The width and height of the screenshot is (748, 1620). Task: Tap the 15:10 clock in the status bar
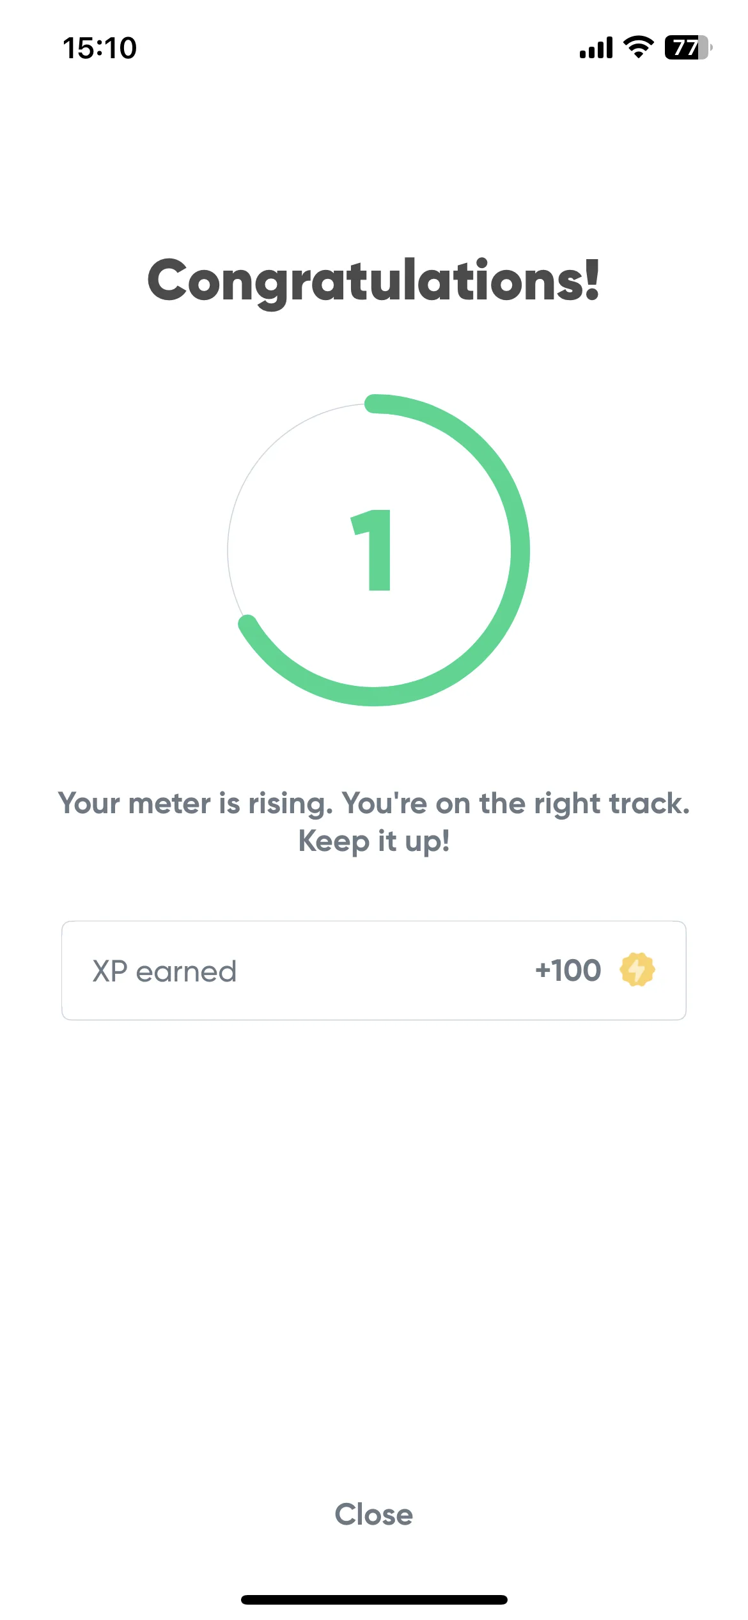pyautogui.click(x=100, y=48)
